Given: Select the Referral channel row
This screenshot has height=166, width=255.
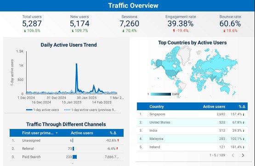Looking at the screenshot, I should 67,149.
